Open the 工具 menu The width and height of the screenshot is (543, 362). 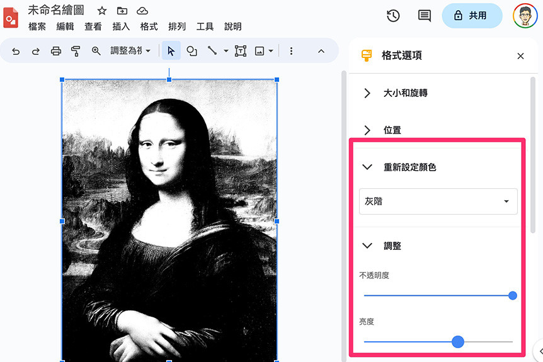point(205,26)
